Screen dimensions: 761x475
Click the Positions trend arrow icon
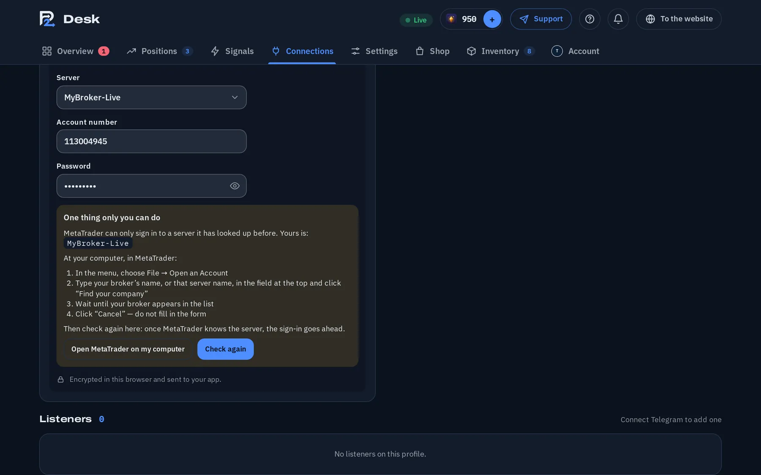click(131, 51)
